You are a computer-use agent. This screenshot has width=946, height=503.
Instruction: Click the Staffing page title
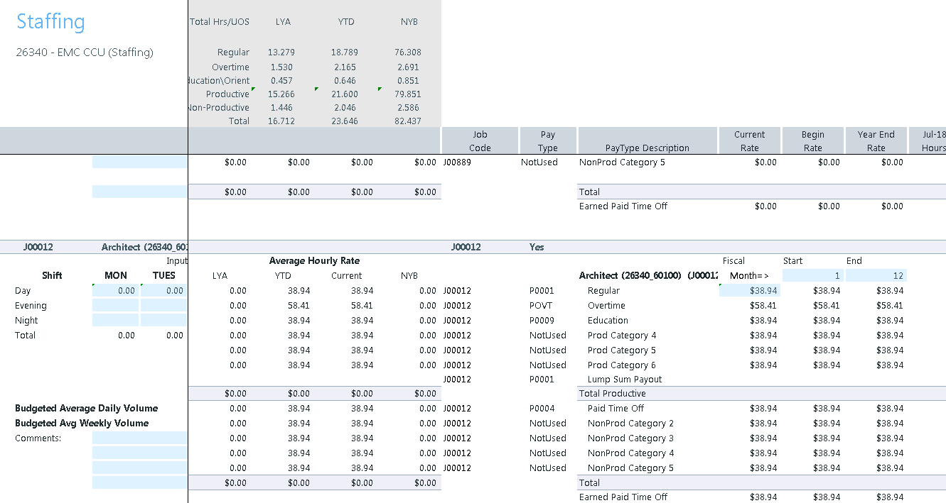click(50, 22)
